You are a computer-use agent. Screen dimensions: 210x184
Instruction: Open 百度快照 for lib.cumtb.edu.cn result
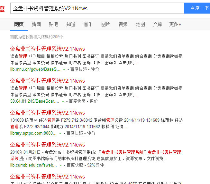(x=75, y=165)
